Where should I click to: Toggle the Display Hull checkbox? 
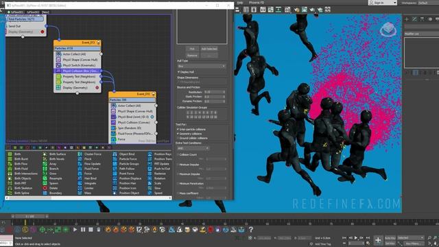click(178, 72)
